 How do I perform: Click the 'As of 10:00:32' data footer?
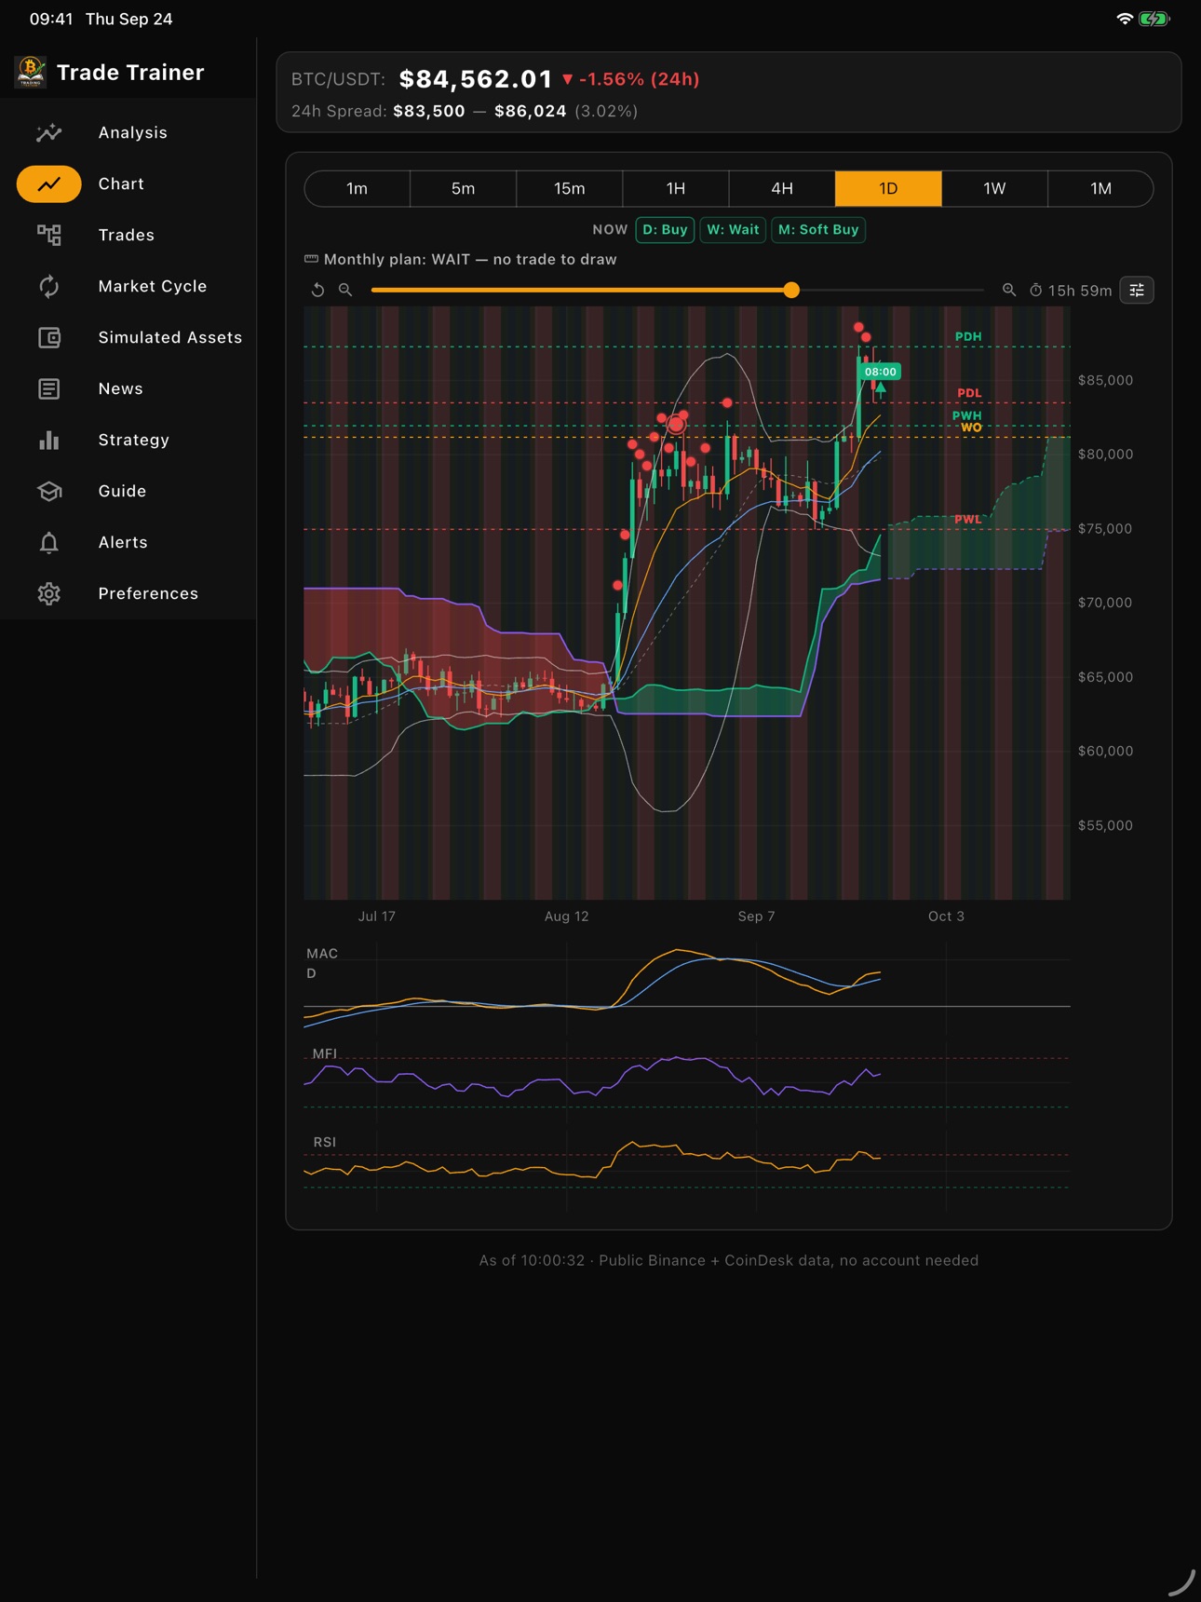coord(729,1261)
